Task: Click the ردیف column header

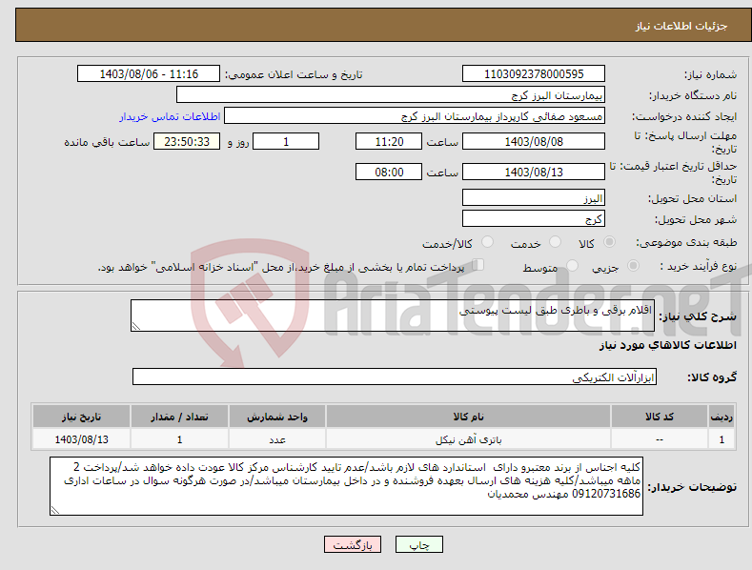Action: pos(722,417)
